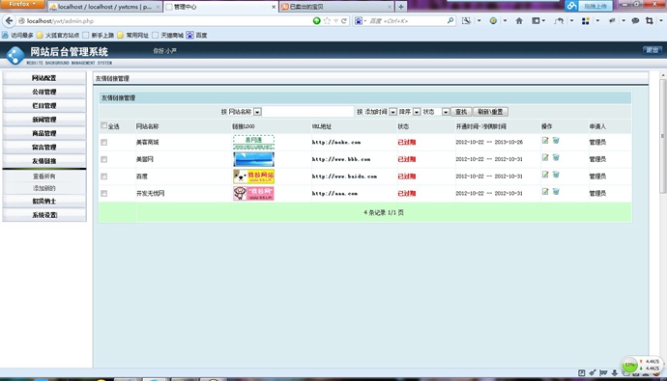The height and width of the screenshot is (381, 667).
Task: Tick the 全选 select-all checkbox
Action: coord(103,125)
